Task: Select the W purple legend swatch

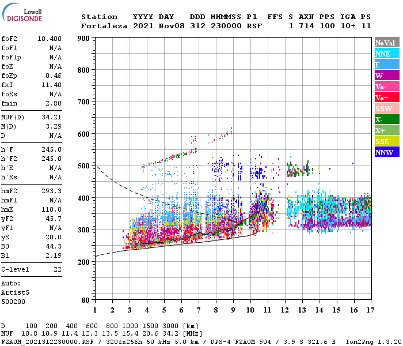Action: coord(387,76)
